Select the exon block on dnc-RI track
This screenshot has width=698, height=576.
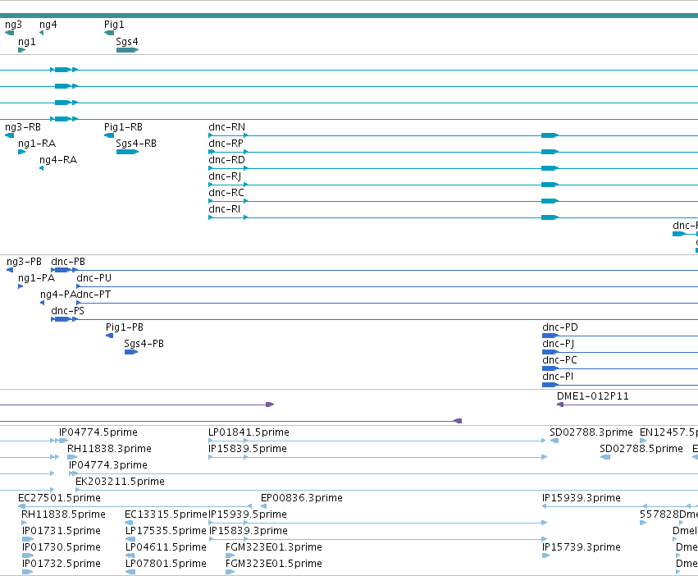pyautogui.click(x=550, y=217)
